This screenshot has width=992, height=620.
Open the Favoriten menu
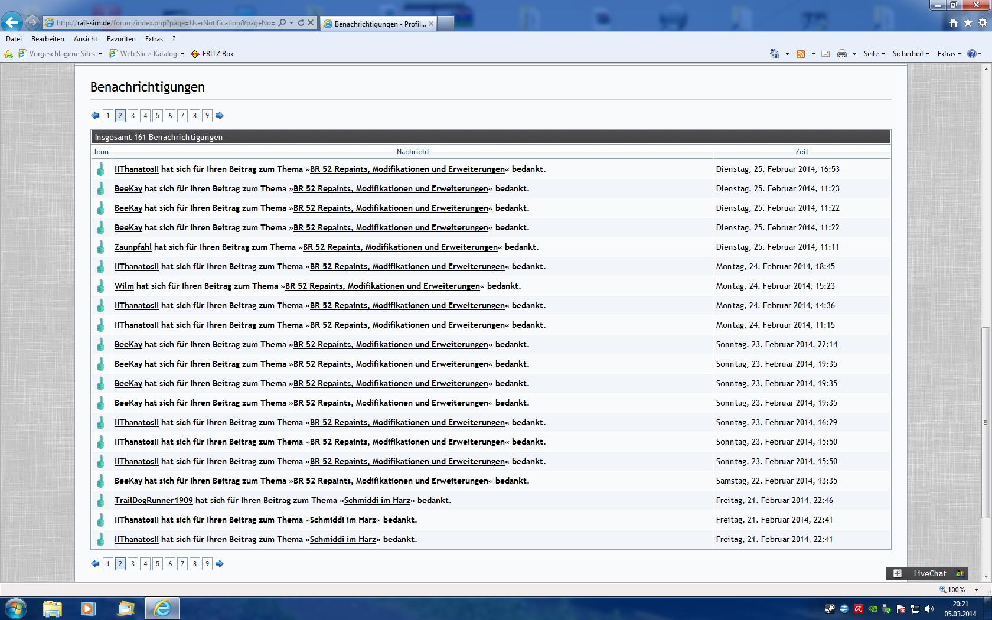(x=121, y=39)
